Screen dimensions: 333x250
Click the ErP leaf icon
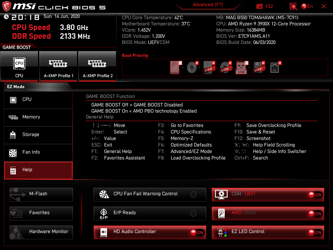[104, 214]
